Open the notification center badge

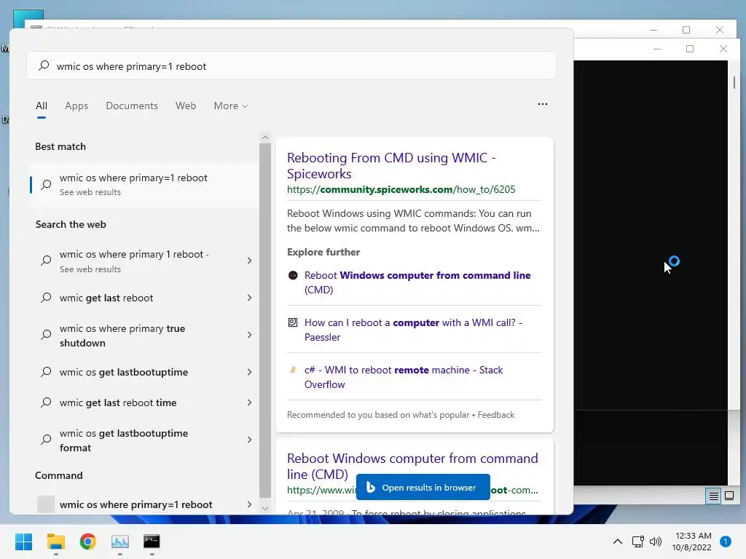click(725, 542)
